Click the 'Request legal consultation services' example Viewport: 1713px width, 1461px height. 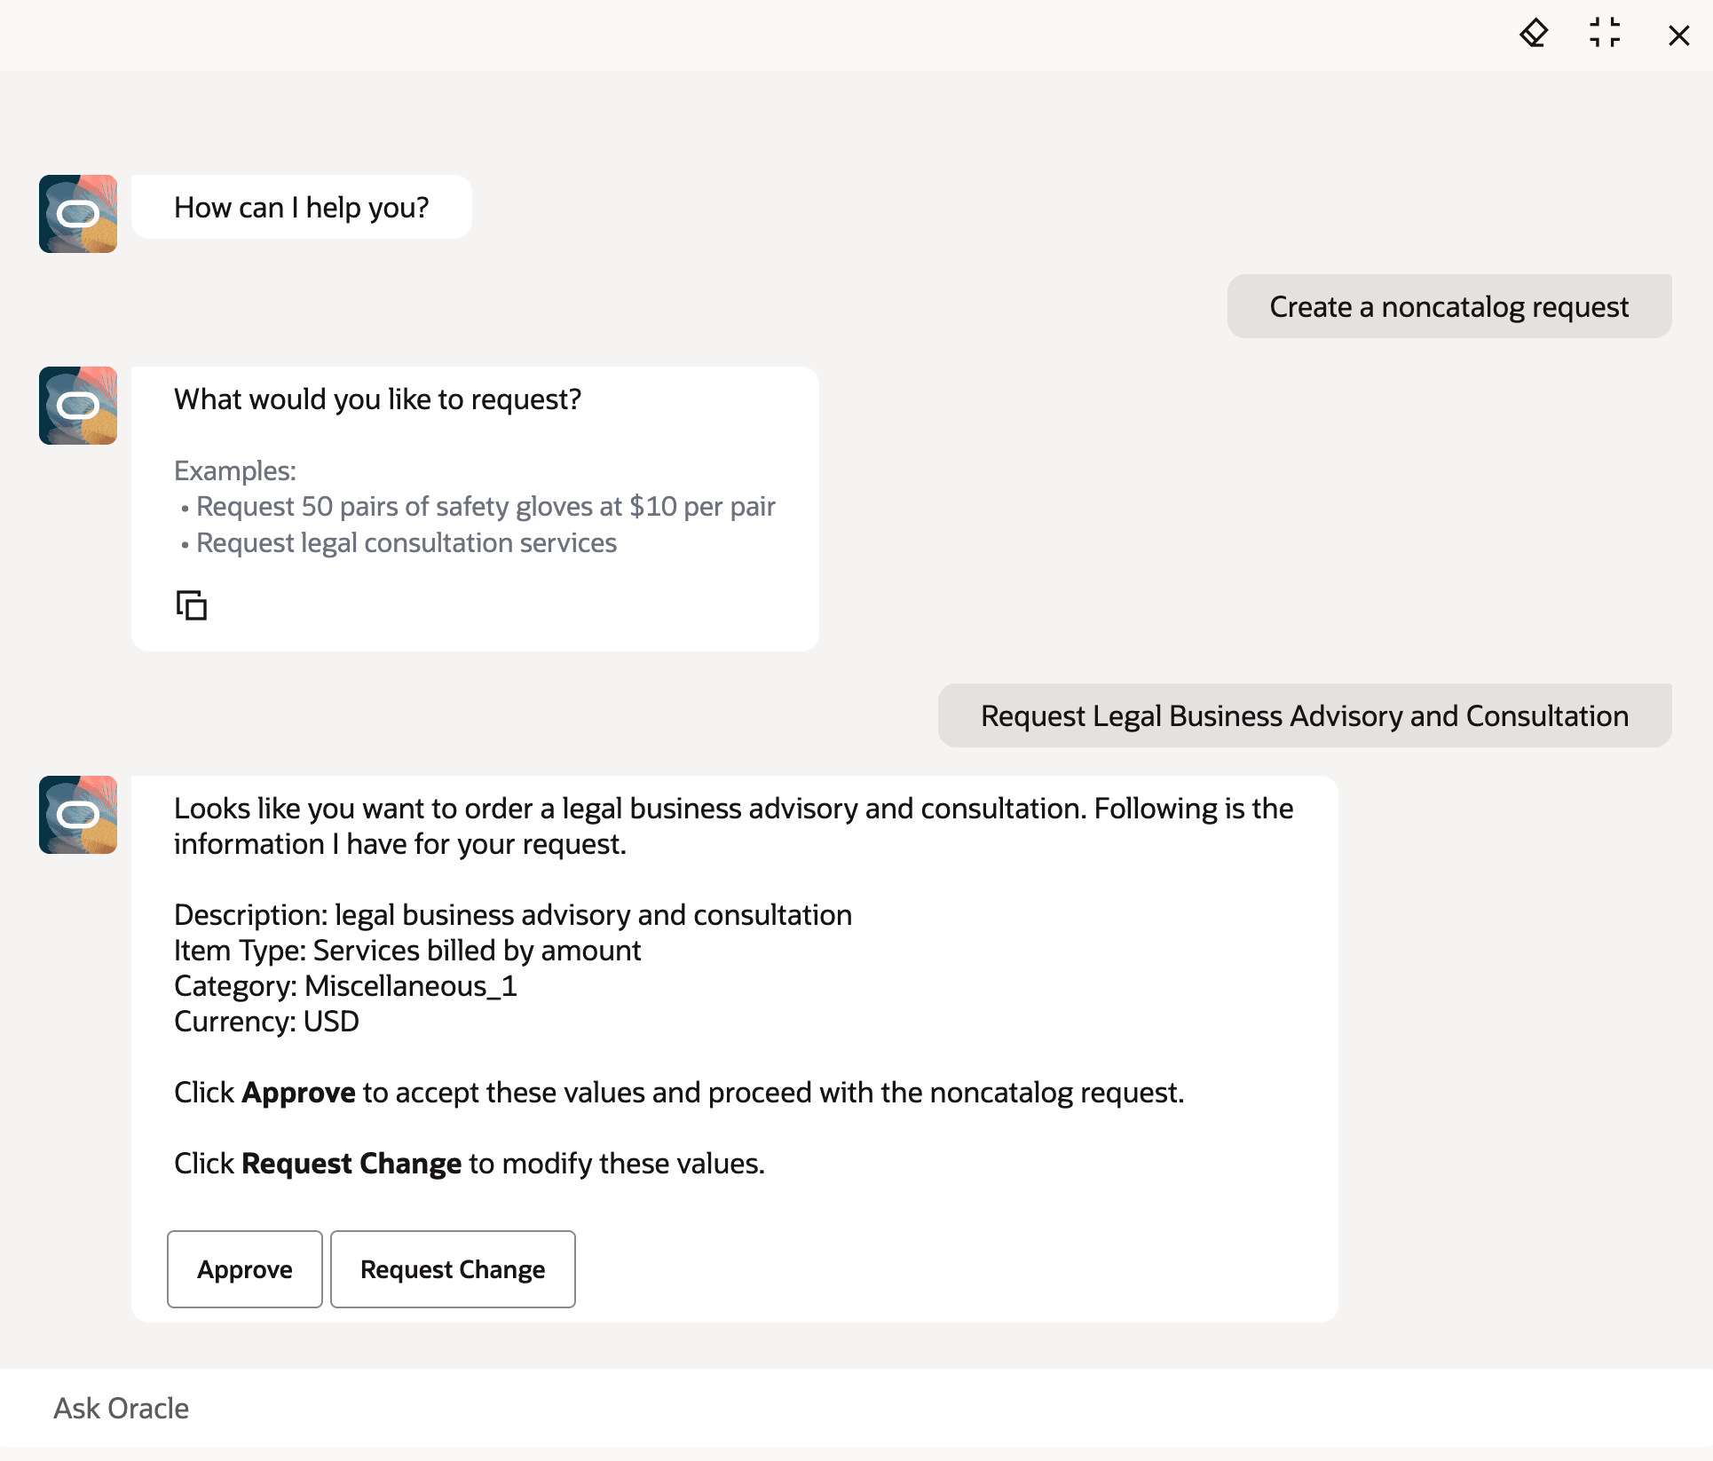coord(407,542)
